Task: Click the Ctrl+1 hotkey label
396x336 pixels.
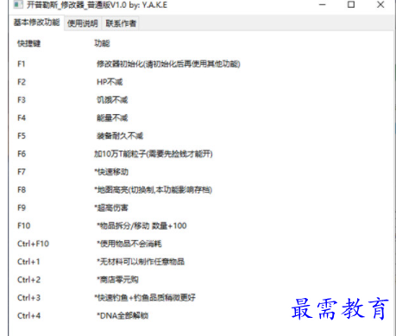Action: click(28, 262)
